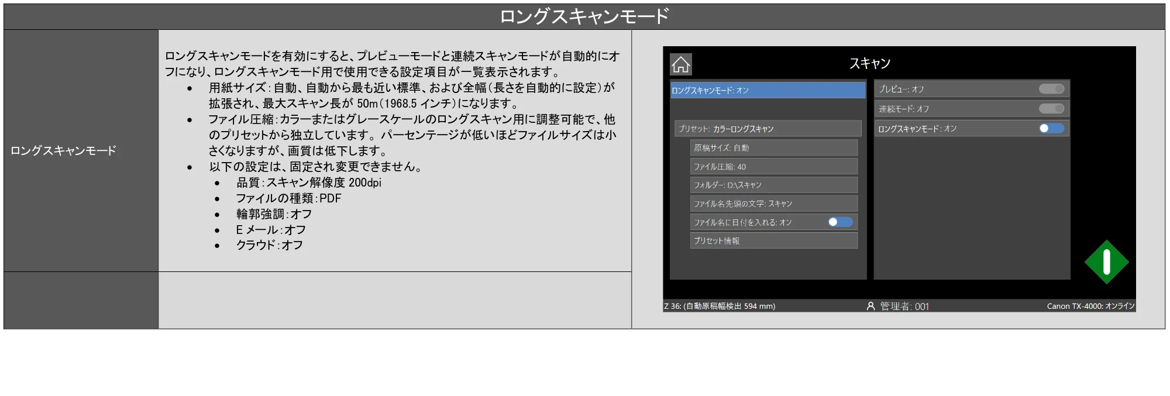Click the 輪郭強調:オフ bullet text
This screenshot has width=1170, height=396.
(274, 214)
